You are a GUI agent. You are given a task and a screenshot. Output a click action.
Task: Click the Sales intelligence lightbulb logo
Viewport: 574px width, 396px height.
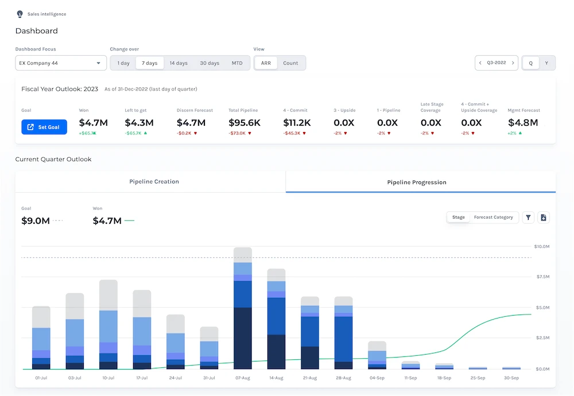[20, 14]
